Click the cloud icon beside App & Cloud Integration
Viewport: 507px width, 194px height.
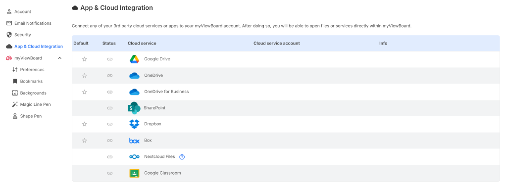[x=9, y=47]
